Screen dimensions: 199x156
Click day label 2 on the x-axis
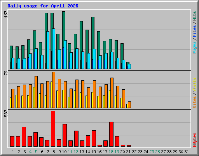(19, 152)
